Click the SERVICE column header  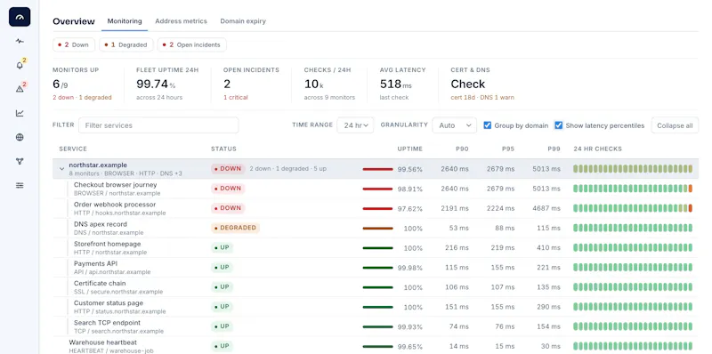(73, 149)
